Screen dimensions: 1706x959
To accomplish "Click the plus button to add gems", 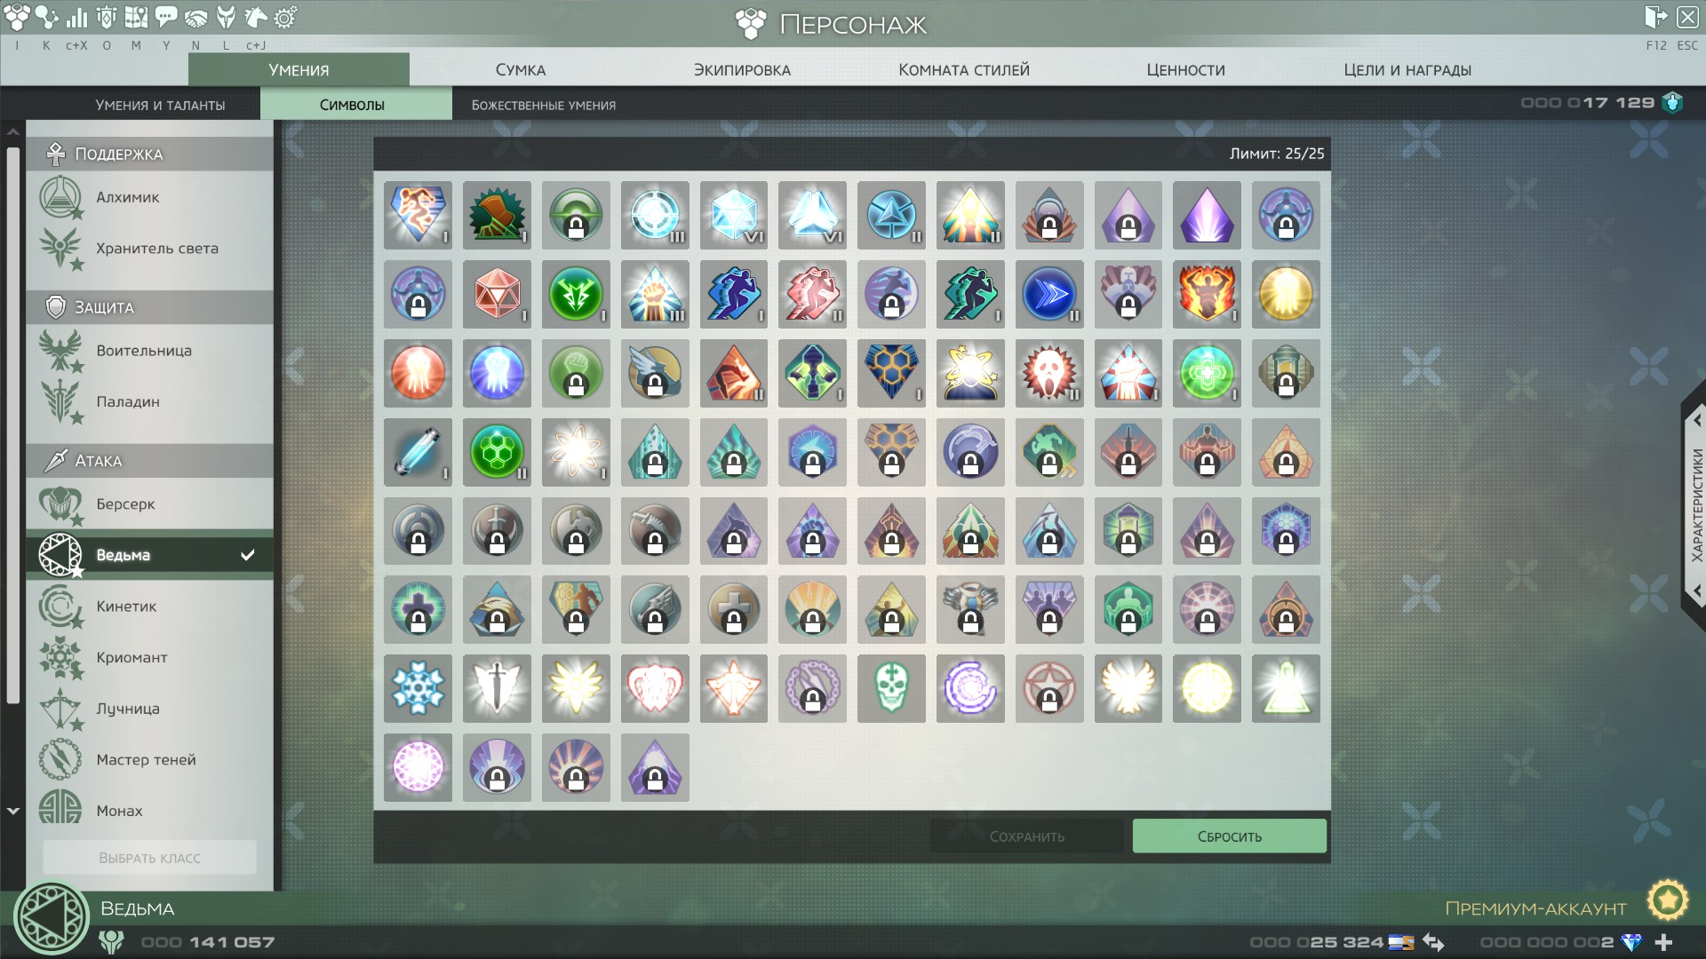I will coord(1664,942).
